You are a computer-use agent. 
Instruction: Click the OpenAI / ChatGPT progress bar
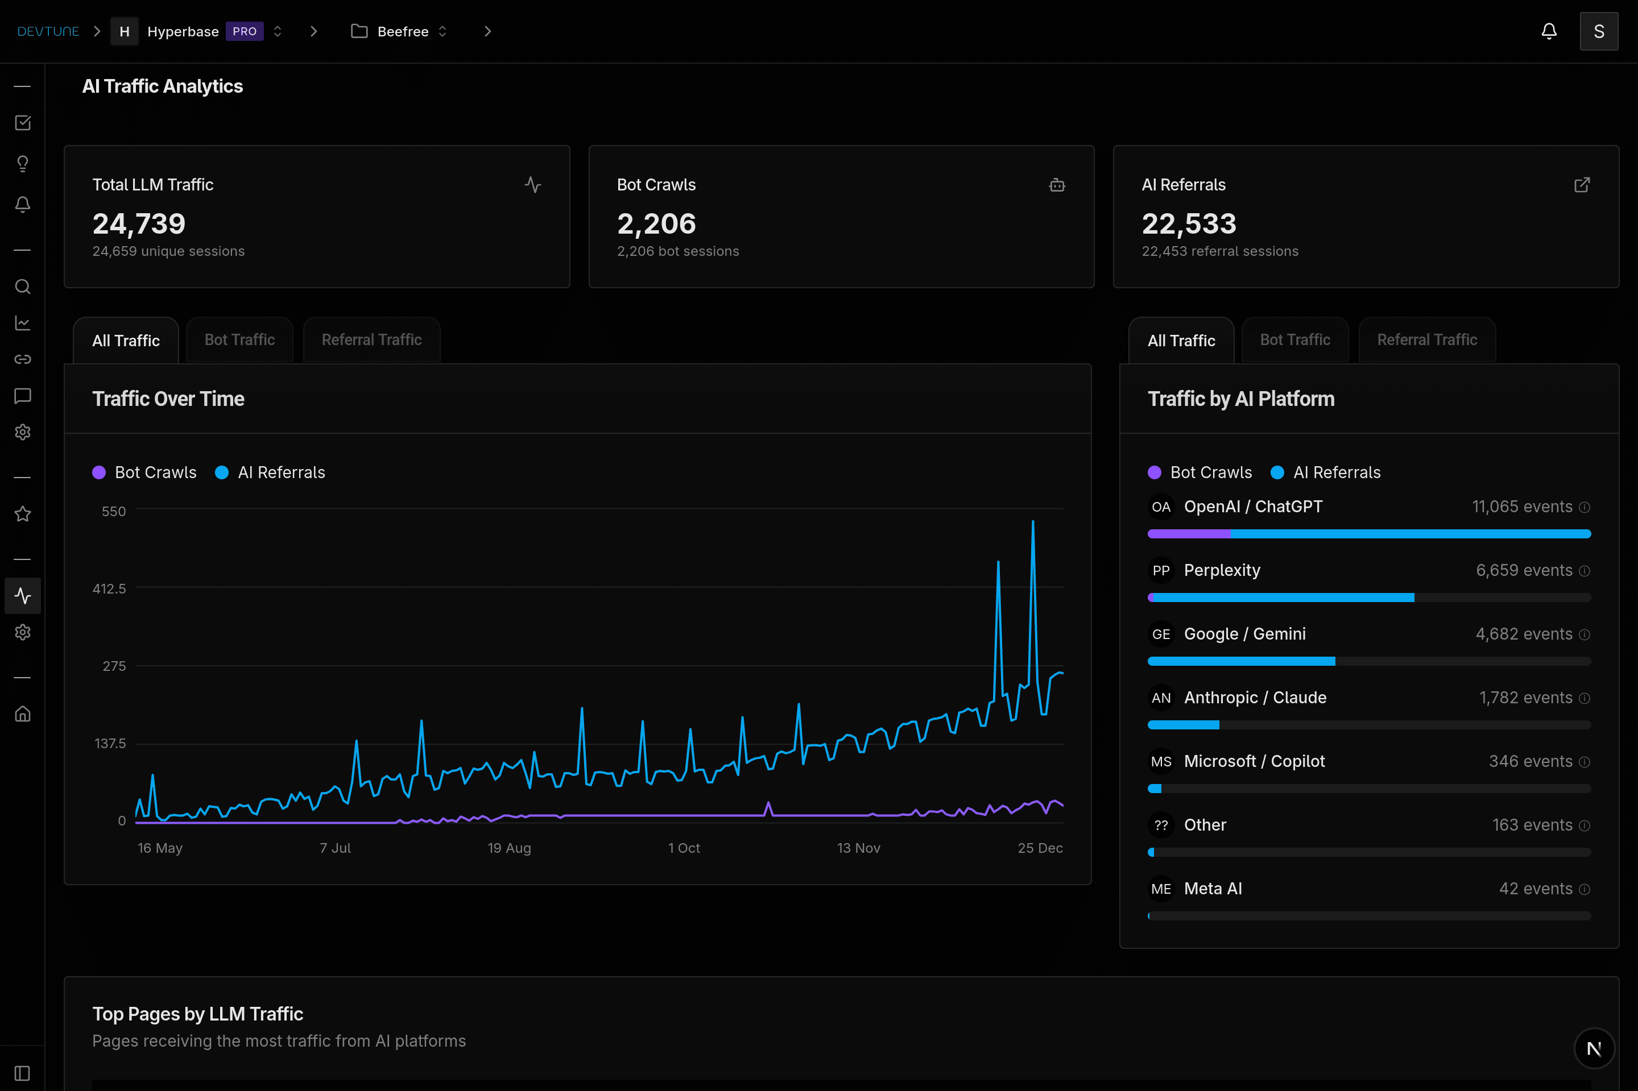click(x=1368, y=534)
